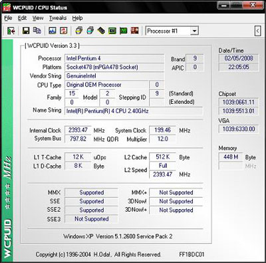Click the Processor field 'Intel Pentium 4'
Screen dimensions: 266x263
(x=114, y=59)
